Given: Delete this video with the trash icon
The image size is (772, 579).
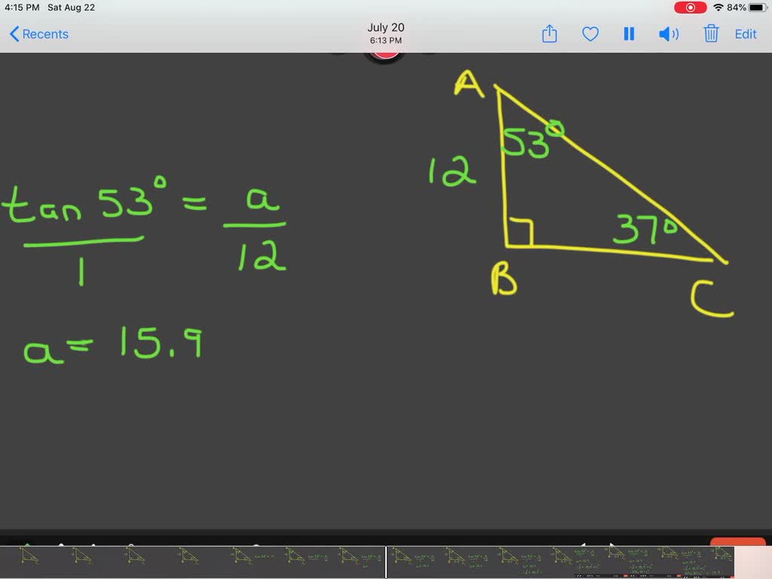Looking at the screenshot, I should point(710,34).
